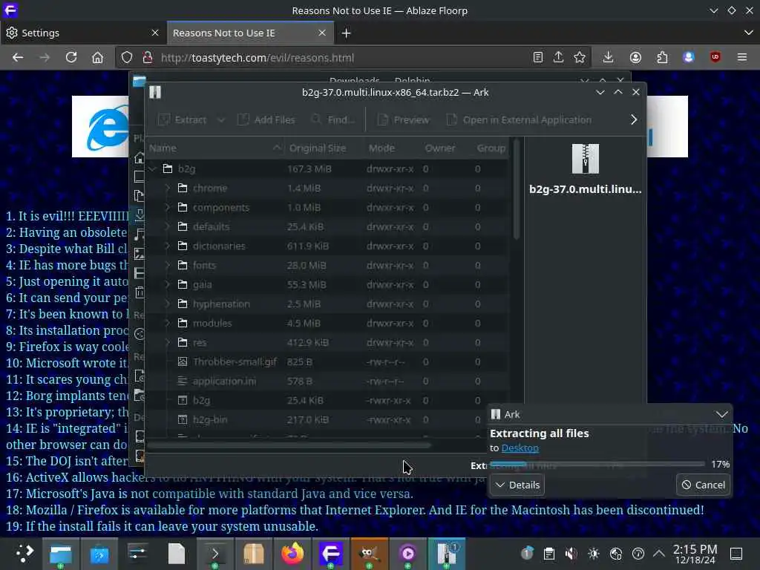Open the Floorp hamburger menu
The height and width of the screenshot is (570, 760).
point(742,58)
